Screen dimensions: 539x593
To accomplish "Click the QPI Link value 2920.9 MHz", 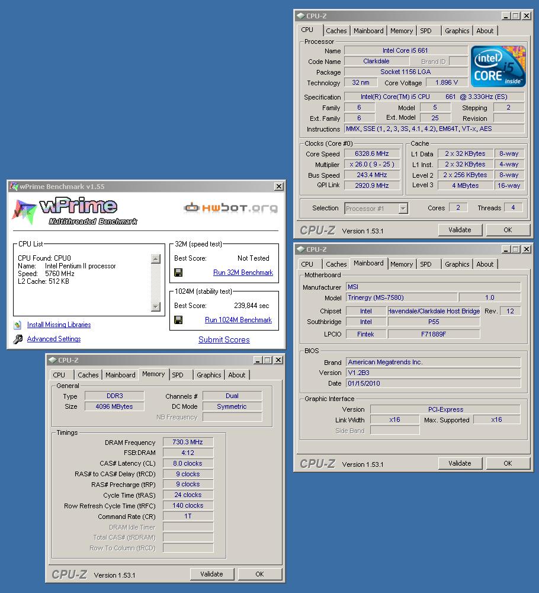I will (x=372, y=185).
